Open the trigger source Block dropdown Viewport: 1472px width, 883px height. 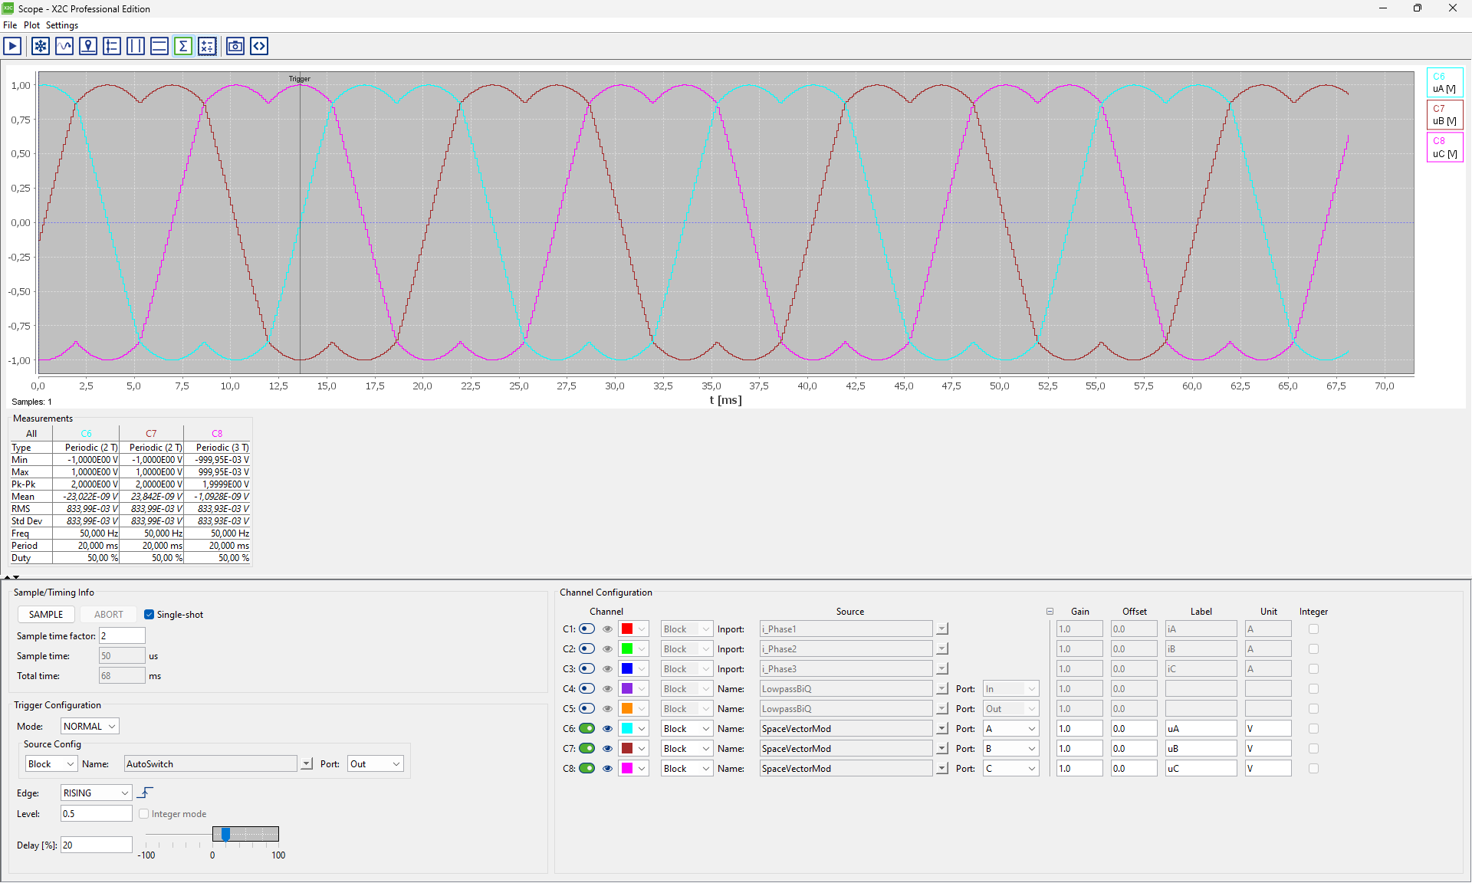click(x=51, y=763)
